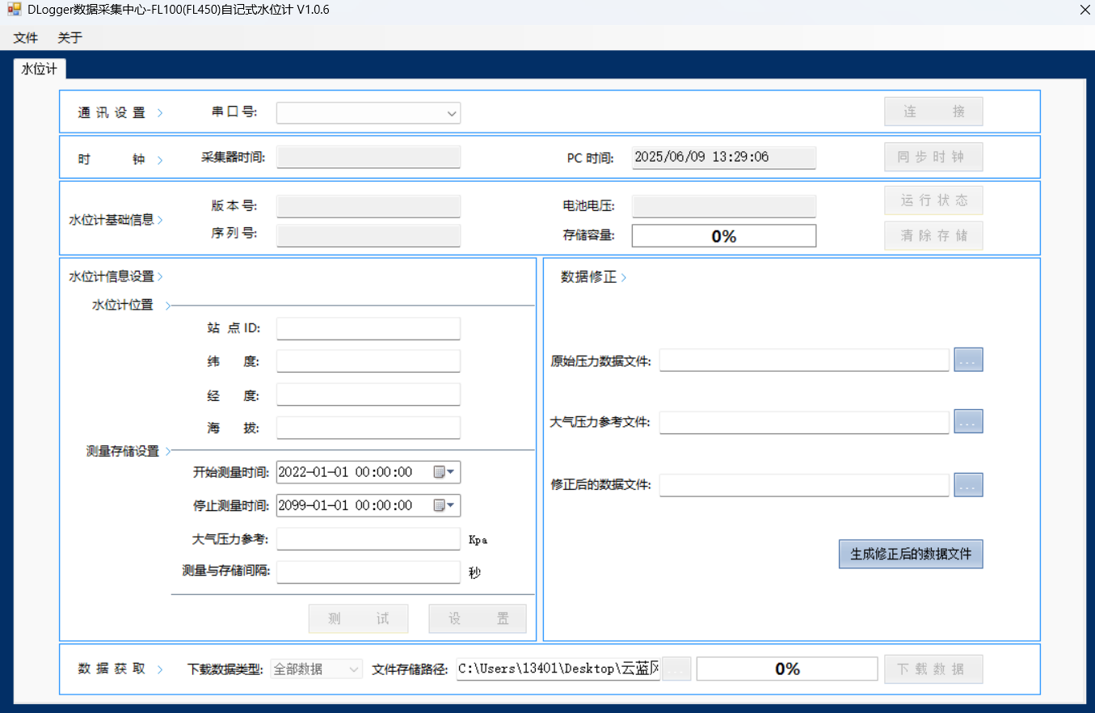Screen dimensions: 1095x713
Task: Click the 开始测量时间 date text
Action: 345,472
